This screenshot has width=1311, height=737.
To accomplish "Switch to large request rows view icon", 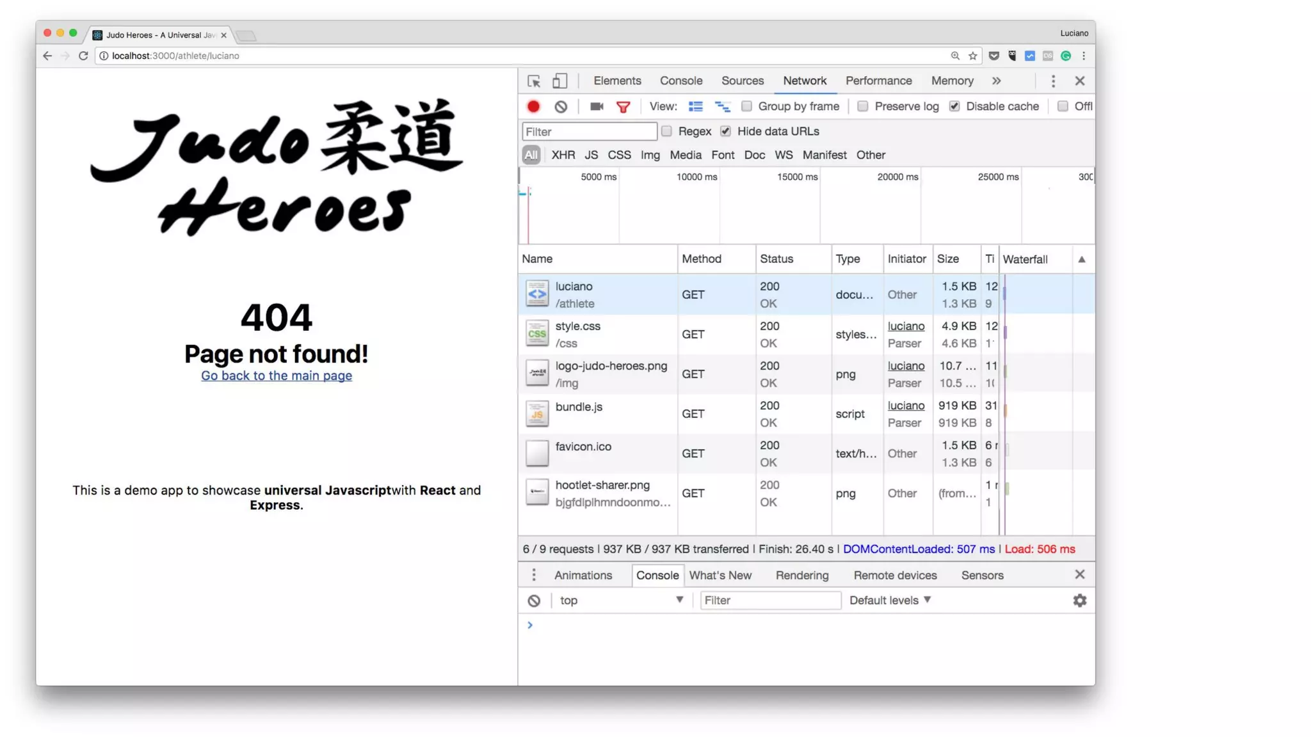I will click(x=695, y=106).
